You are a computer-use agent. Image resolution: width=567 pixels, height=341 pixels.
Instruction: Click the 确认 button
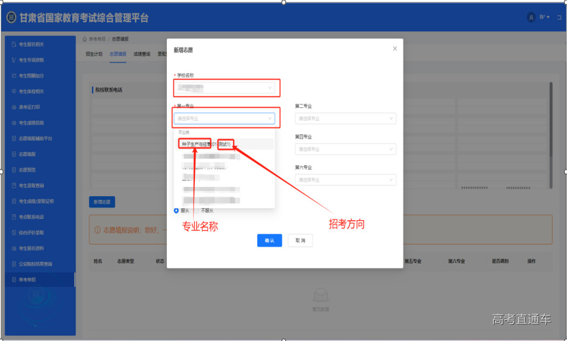[269, 240]
